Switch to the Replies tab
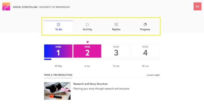The height and width of the screenshot is (104, 204). tap(116, 26)
